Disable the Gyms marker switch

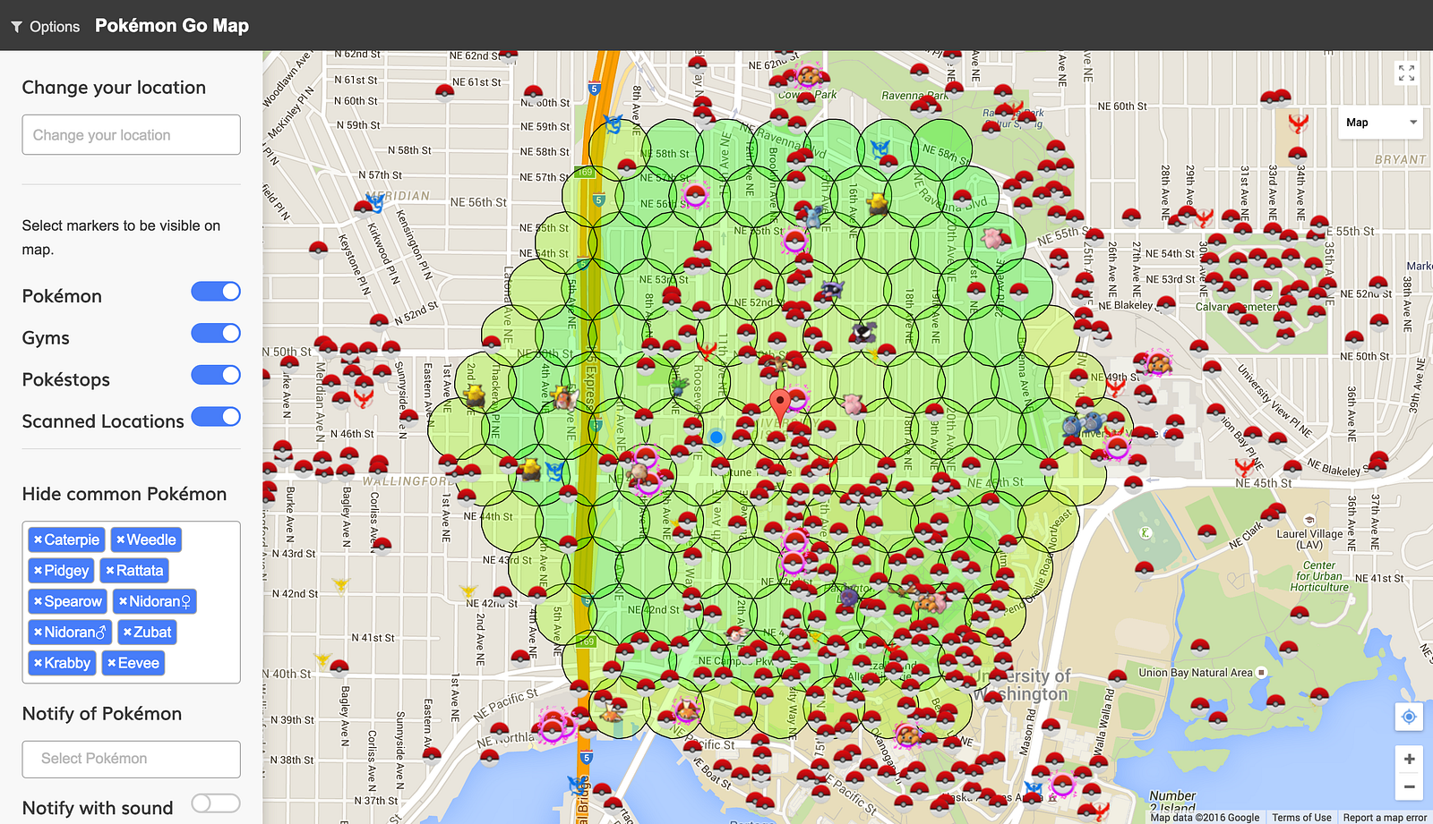pyautogui.click(x=216, y=334)
